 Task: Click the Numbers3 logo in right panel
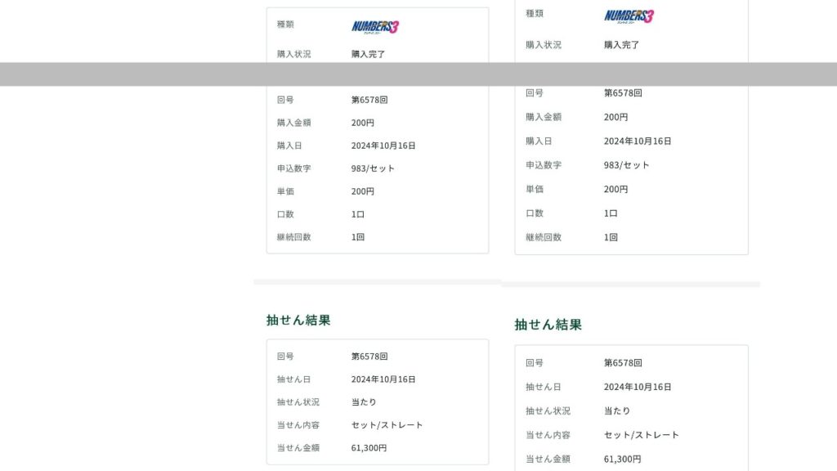tap(629, 16)
